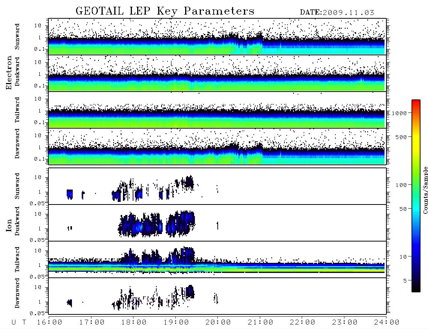Click inside the Electron Tailward spectrogram panel

click(217, 110)
